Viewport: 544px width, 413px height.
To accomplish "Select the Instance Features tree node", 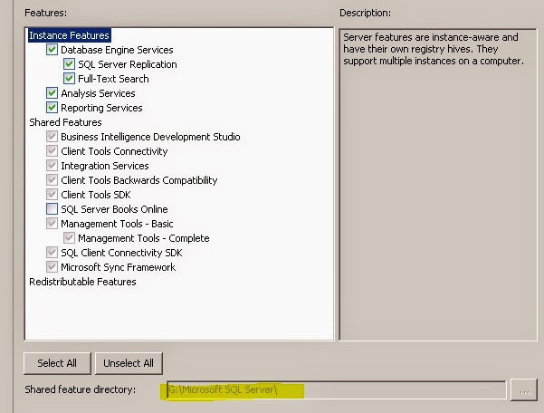I will (70, 35).
